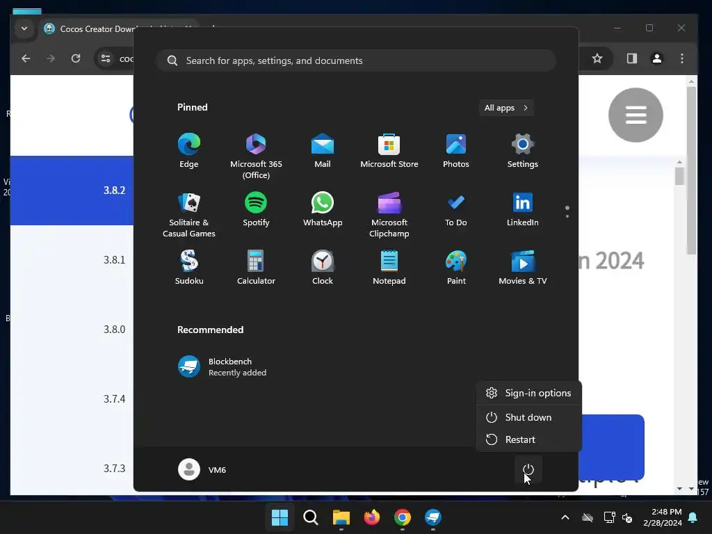Open the Paint app
This screenshot has width=712, height=534.
pyautogui.click(x=456, y=268)
